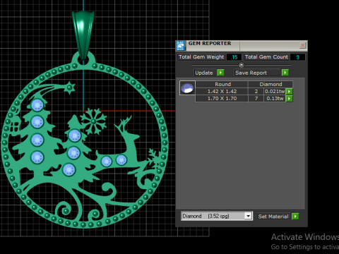Click the green arrow next to Update

click(x=220, y=73)
